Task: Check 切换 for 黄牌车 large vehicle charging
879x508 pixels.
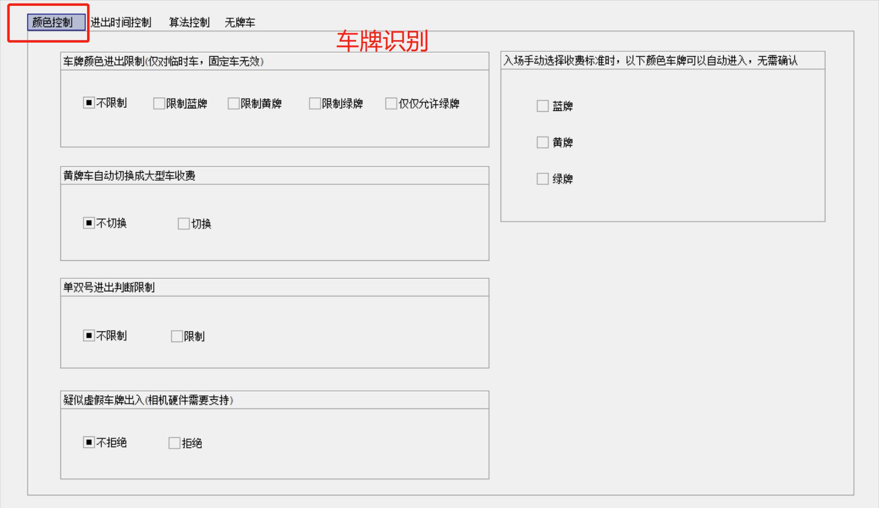Action: 183,224
